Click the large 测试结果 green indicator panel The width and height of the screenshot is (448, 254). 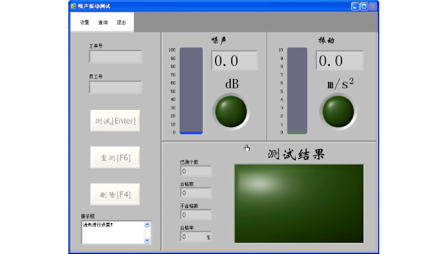pyautogui.click(x=299, y=204)
